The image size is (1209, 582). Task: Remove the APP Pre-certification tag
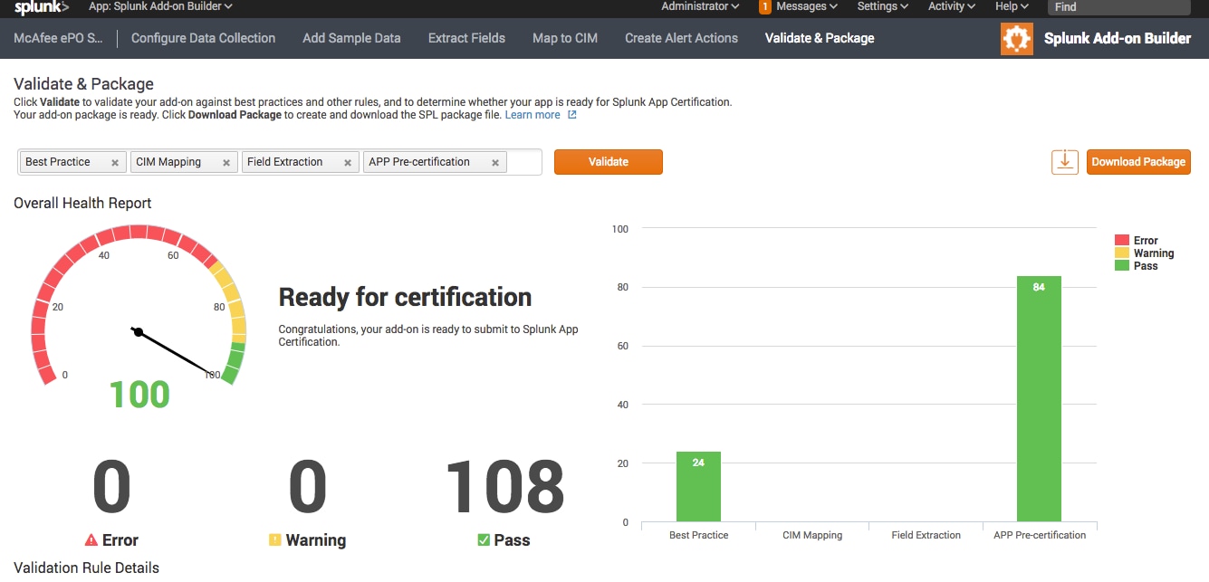(x=495, y=163)
